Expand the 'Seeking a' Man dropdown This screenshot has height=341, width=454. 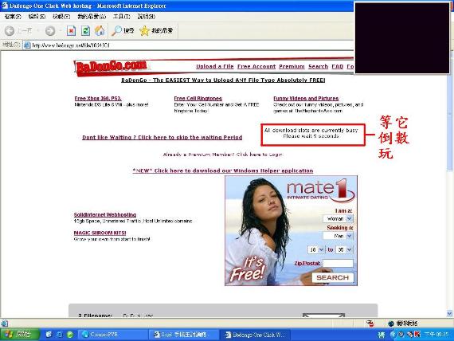tap(338, 236)
